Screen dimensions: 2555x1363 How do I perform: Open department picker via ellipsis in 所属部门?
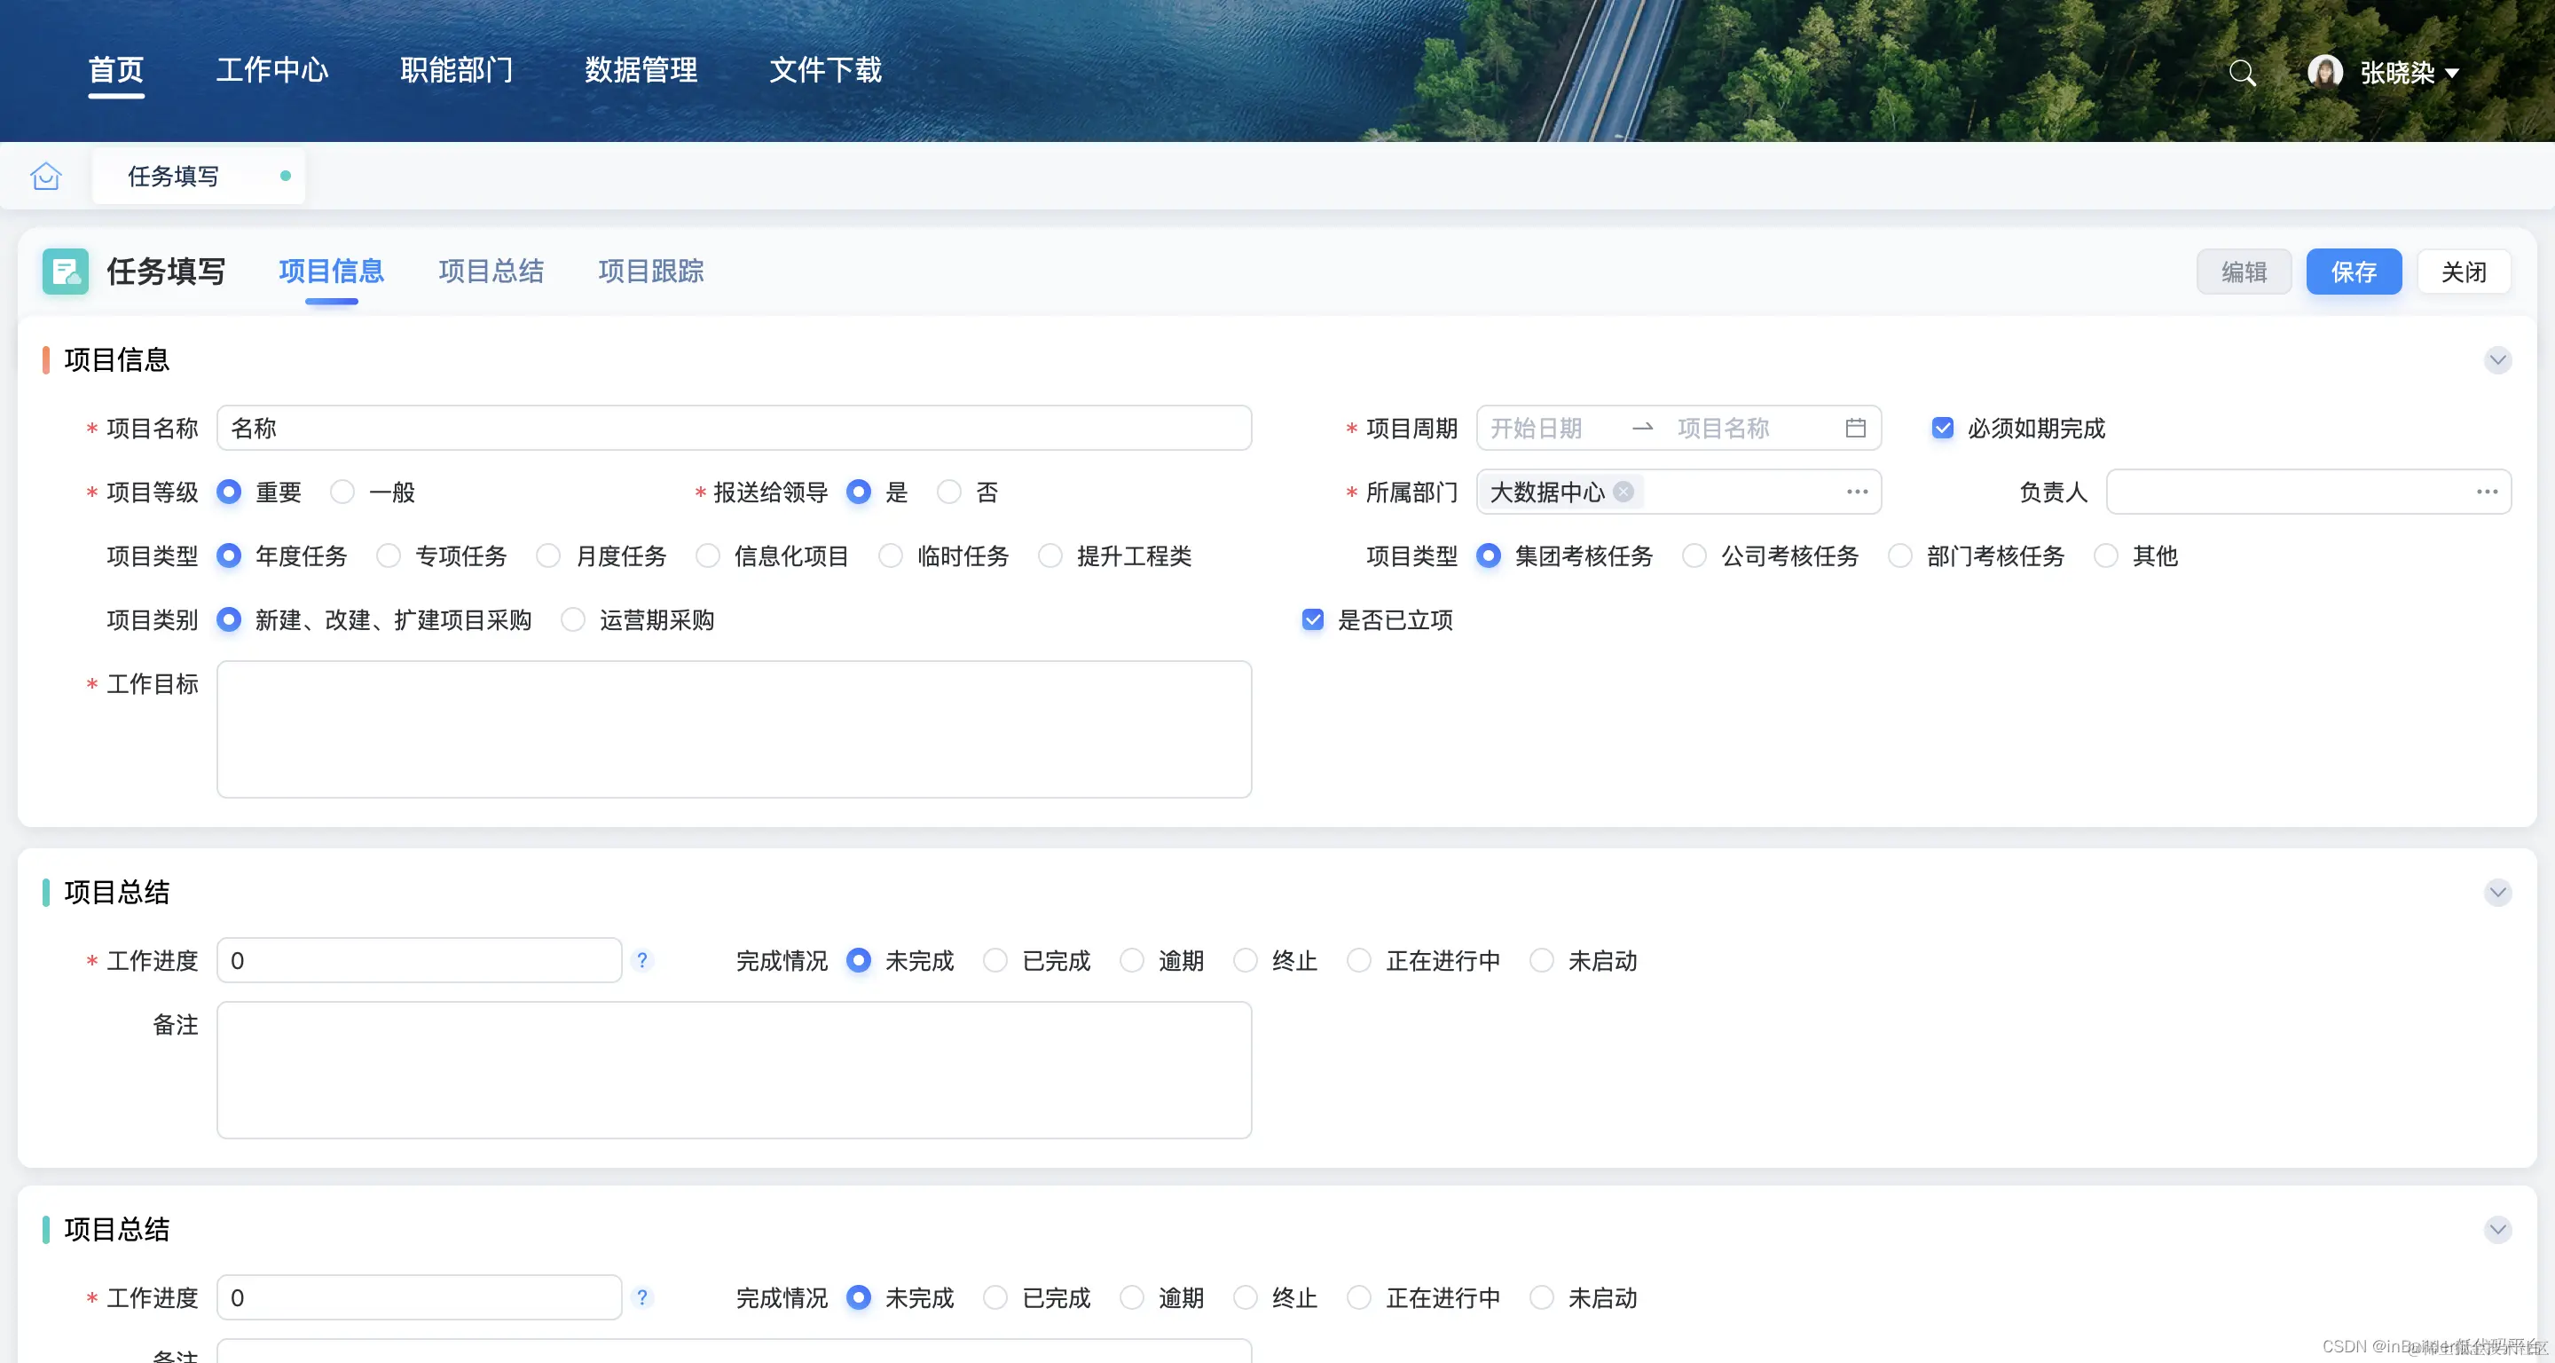pos(1857,492)
